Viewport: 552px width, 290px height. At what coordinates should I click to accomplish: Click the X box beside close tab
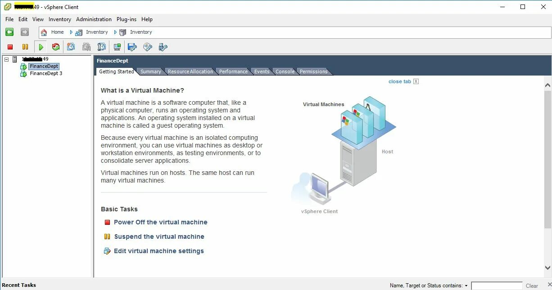tap(416, 81)
